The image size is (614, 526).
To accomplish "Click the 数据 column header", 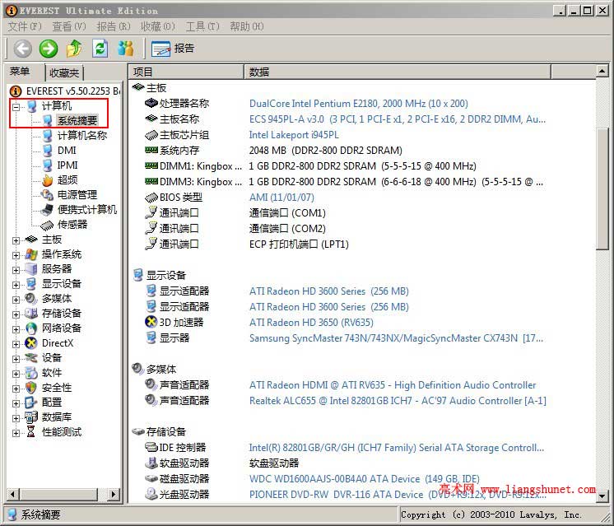I will click(260, 72).
